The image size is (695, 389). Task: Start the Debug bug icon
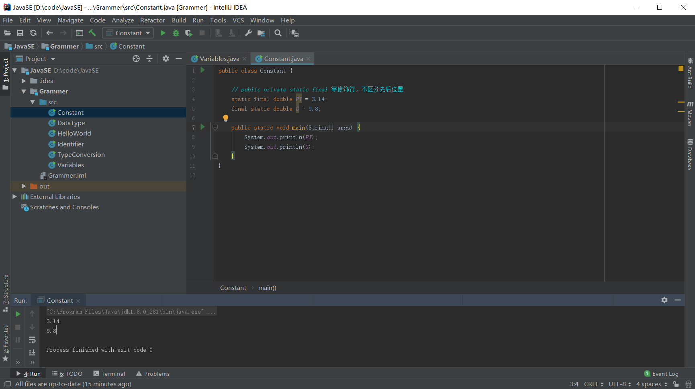point(176,33)
